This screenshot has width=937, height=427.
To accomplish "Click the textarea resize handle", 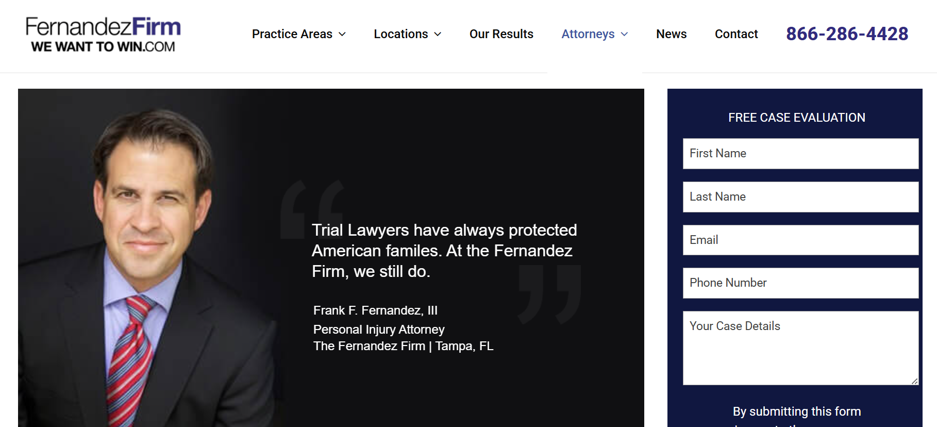I will [915, 381].
